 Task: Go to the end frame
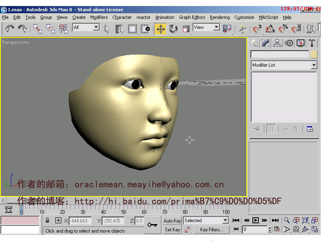[275, 220]
